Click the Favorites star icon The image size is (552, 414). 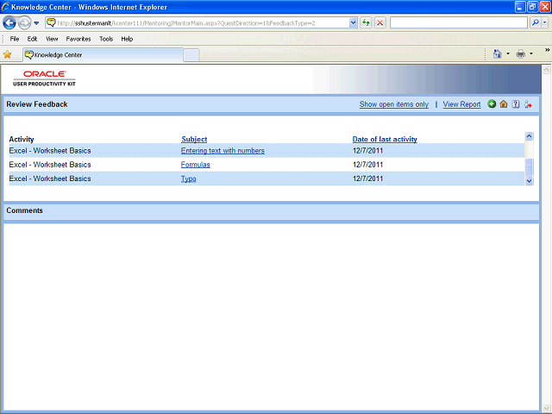tap(8, 54)
